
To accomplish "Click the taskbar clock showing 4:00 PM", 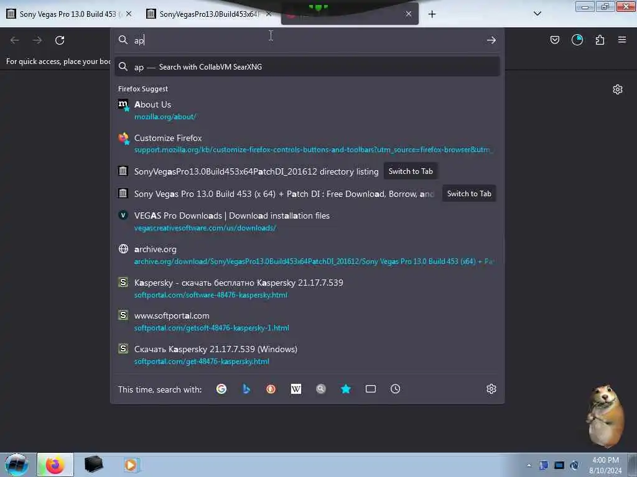I will click(x=605, y=465).
